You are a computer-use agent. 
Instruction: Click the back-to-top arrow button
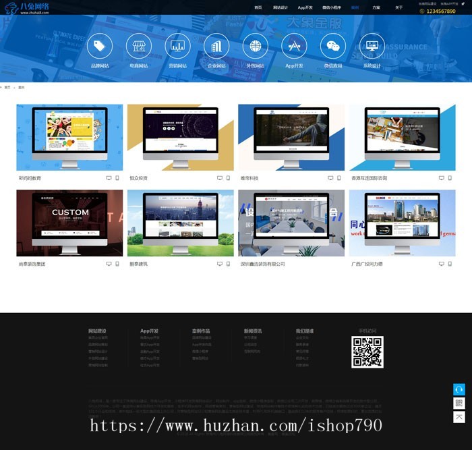[459, 417]
